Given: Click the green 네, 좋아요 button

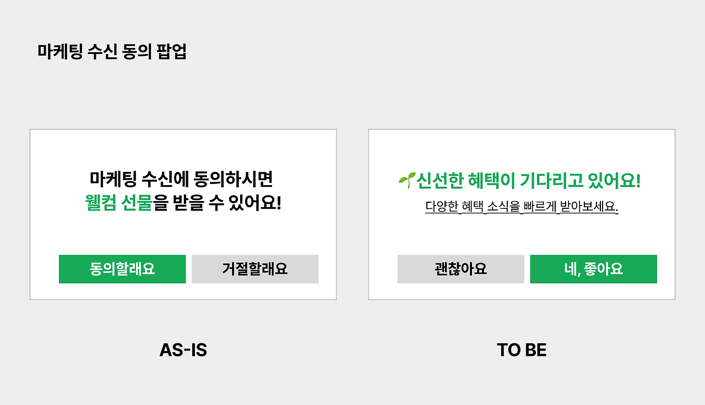Looking at the screenshot, I should pos(593,269).
